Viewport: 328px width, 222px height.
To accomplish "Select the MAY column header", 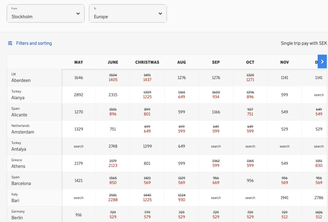I will click(79, 62).
